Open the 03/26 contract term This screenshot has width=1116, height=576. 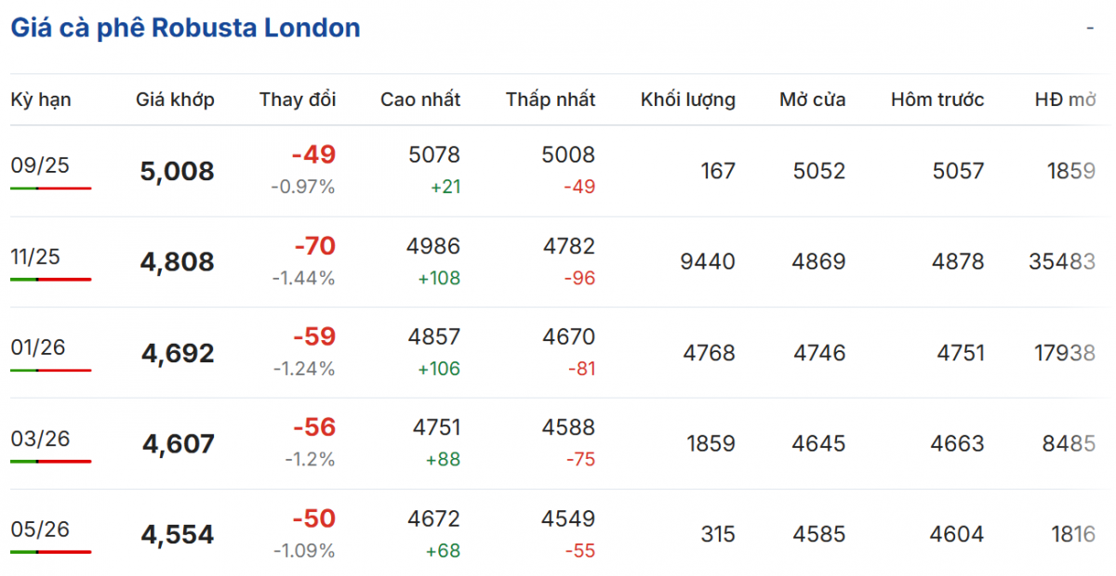[x=40, y=439]
